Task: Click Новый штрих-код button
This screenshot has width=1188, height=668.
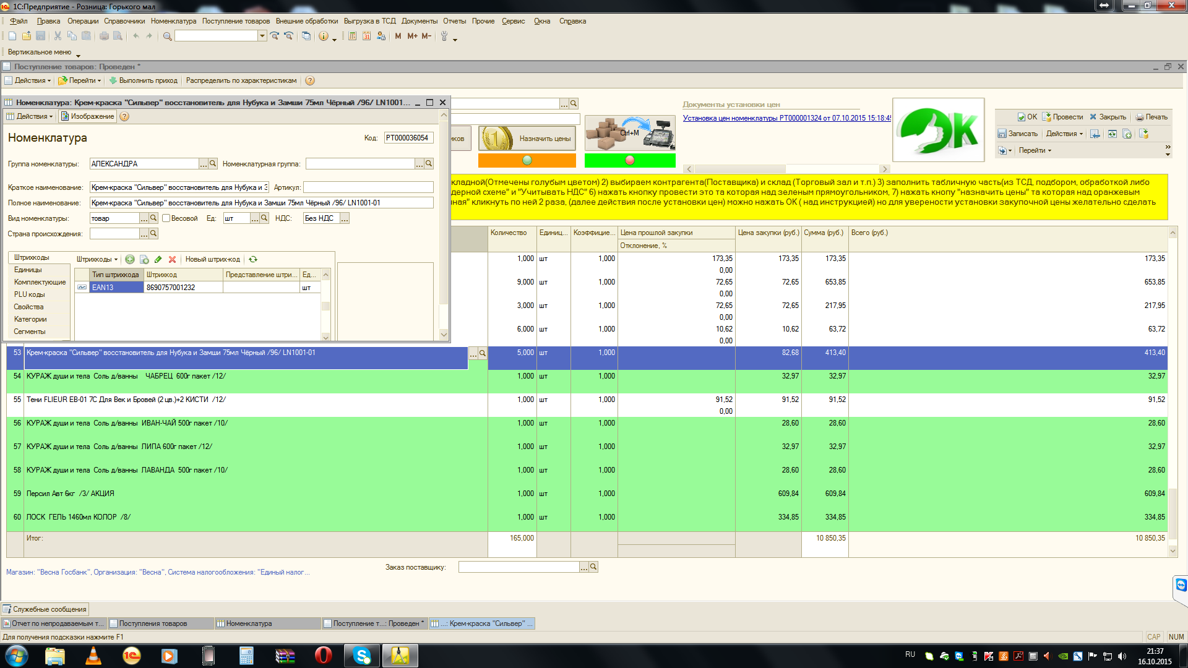Action: click(x=212, y=259)
